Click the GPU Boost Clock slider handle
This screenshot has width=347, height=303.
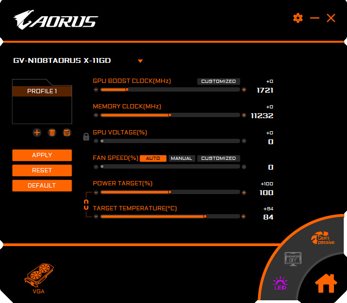coord(127,89)
